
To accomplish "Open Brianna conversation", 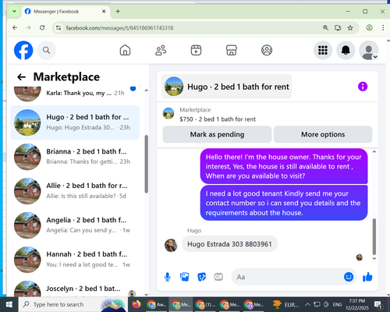I will click(x=75, y=157).
